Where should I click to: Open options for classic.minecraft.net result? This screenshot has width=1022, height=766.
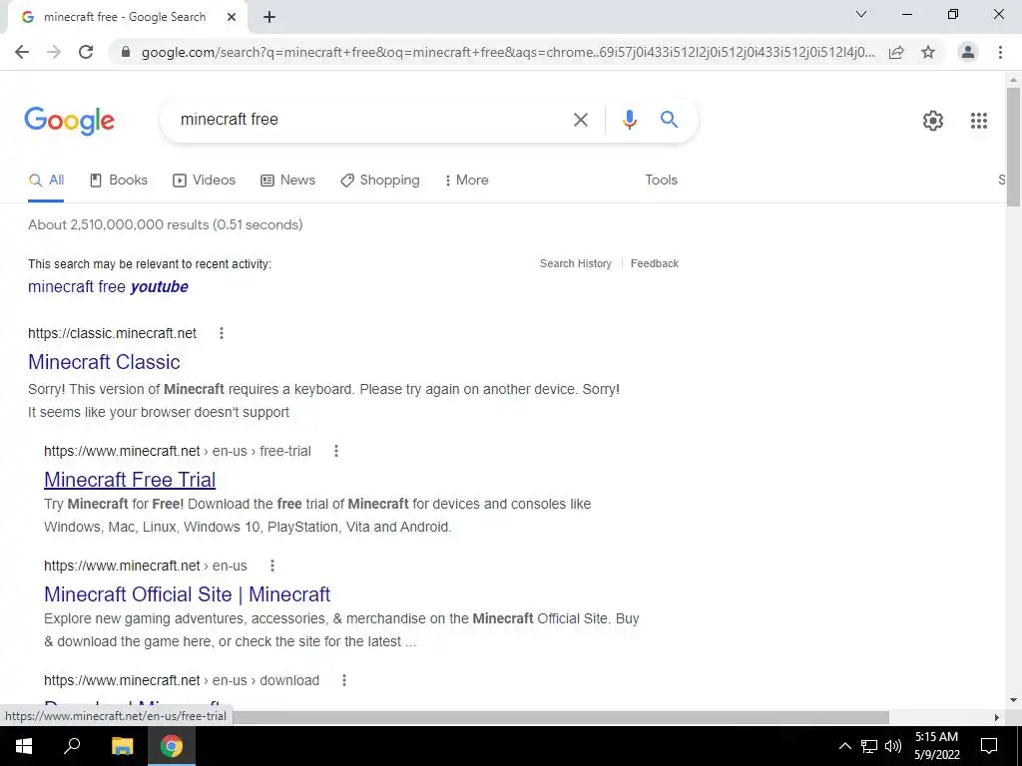[x=222, y=333]
